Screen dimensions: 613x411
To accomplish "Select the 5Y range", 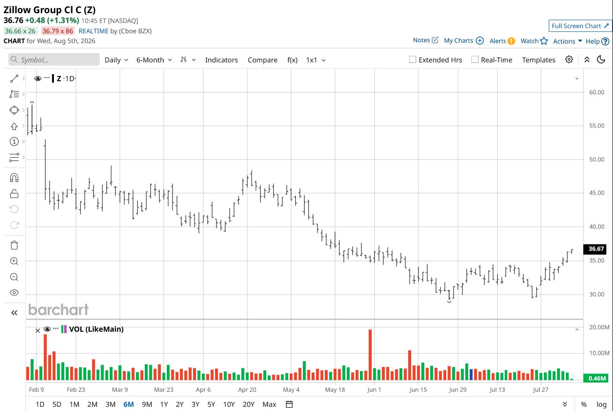I will (x=211, y=404).
